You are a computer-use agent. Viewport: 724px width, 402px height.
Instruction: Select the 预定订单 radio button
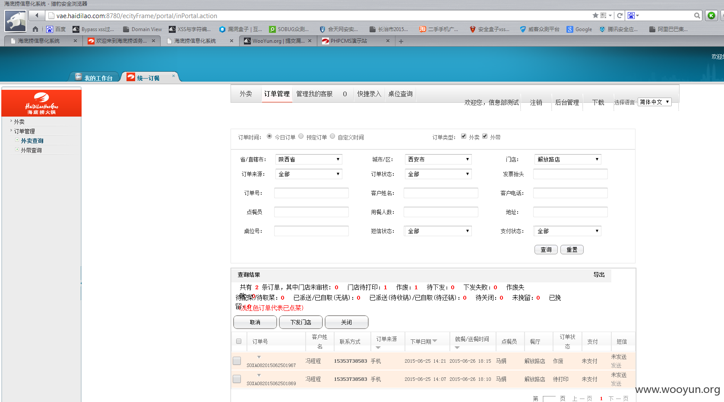(301, 136)
